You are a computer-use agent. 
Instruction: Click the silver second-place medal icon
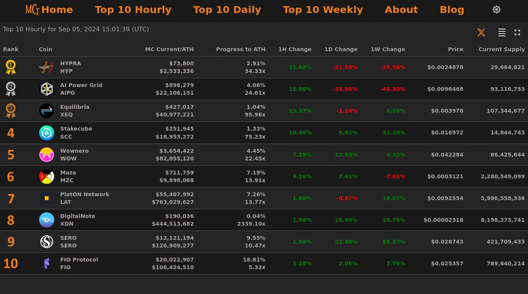11,89
